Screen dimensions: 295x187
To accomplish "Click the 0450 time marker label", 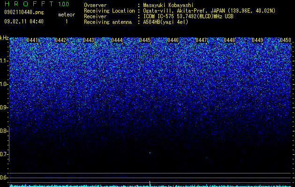I will 286,40.
